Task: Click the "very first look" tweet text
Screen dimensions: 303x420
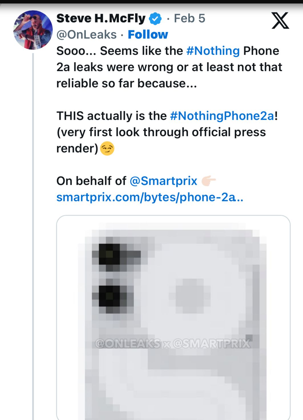Action: [161, 132]
